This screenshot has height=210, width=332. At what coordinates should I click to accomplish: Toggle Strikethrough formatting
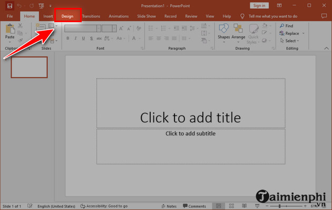pyautogui.click(x=99, y=39)
